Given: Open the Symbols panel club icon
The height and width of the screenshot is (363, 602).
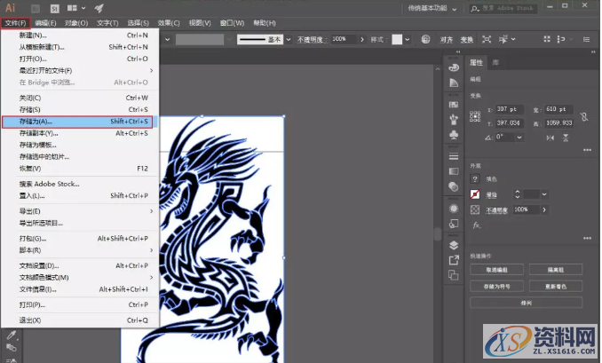Looking at the screenshot, I should 453,135.
